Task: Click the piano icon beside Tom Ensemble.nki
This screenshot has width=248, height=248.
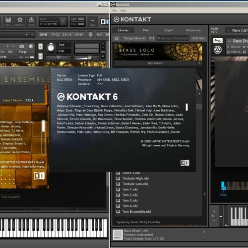Action: 118,212
